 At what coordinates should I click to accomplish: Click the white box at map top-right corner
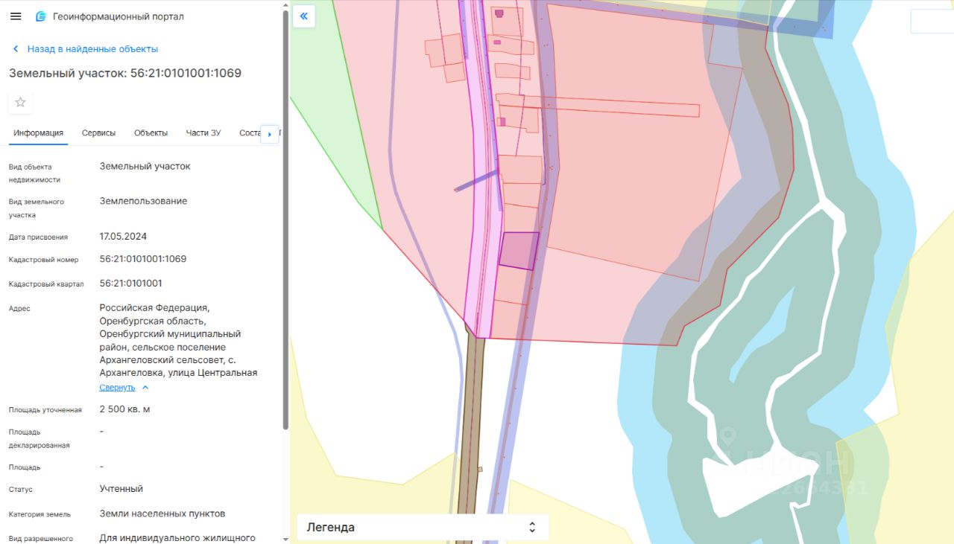pyautogui.click(x=932, y=22)
